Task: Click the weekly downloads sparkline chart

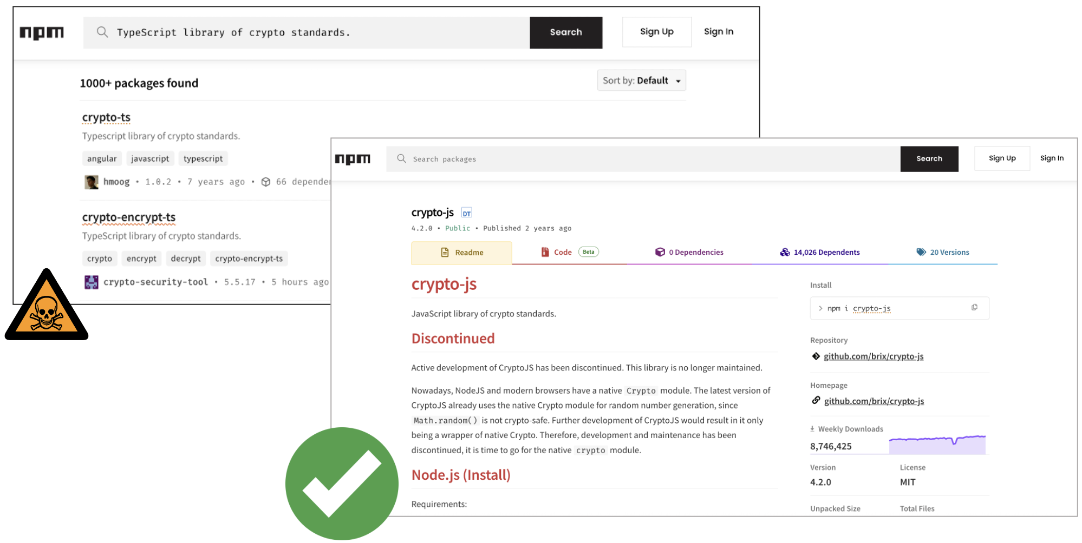Action: pyautogui.click(x=937, y=445)
